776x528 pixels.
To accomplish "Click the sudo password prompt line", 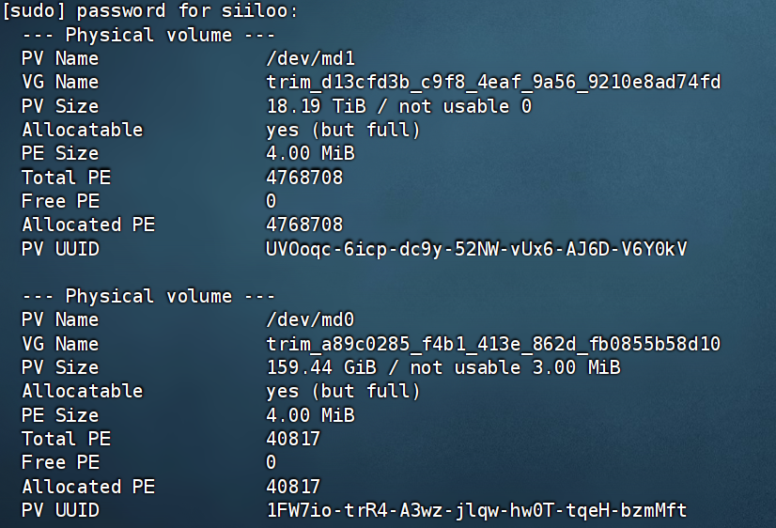I will tap(150, 11).
